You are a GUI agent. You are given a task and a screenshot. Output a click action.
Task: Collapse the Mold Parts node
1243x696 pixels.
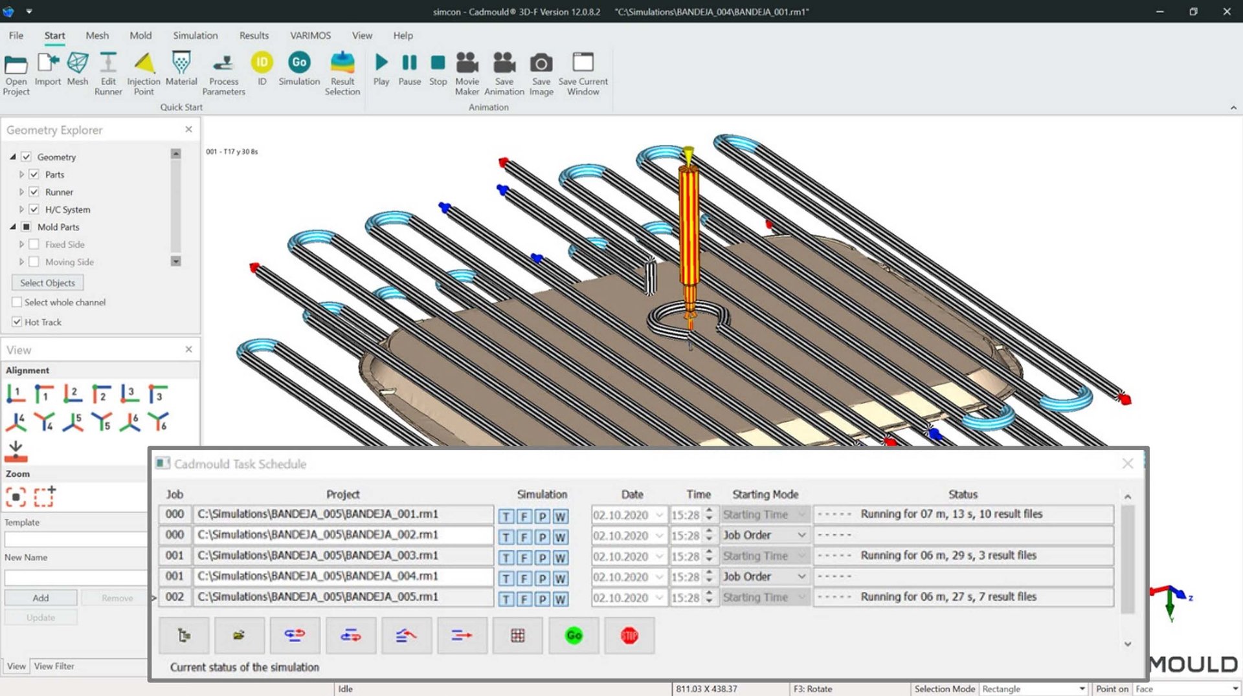pos(13,226)
